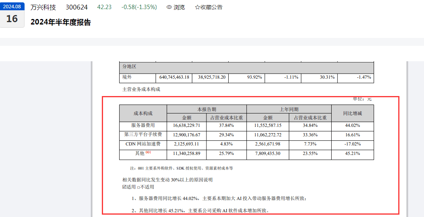Click the 主营业务成本构成 heading text
The height and width of the screenshot is (217, 424).
point(141,89)
